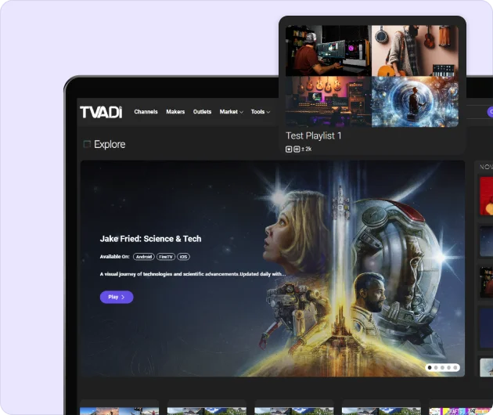493x415 pixels.
Task: Jump to the last carousel pagination dot
Action: click(455, 367)
